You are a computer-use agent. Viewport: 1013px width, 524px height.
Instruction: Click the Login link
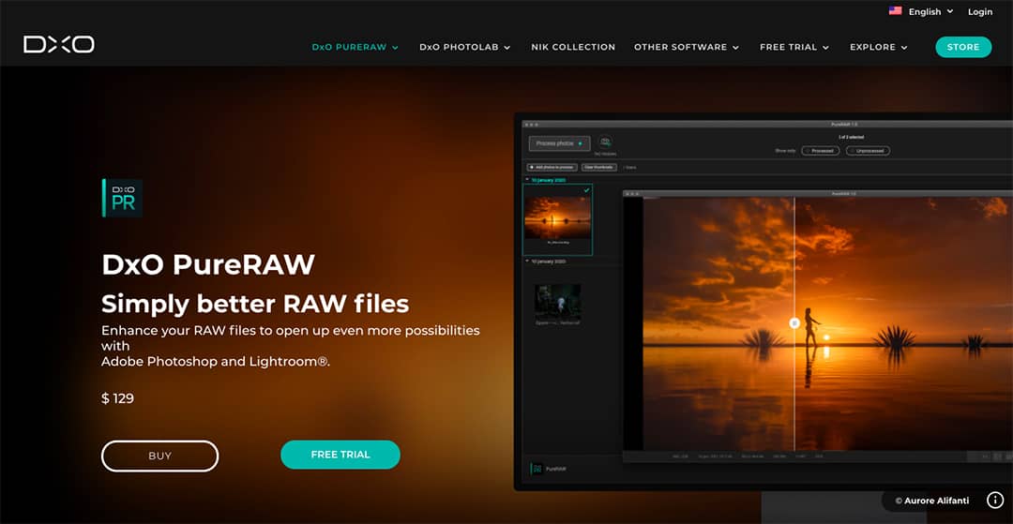[980, 11]
